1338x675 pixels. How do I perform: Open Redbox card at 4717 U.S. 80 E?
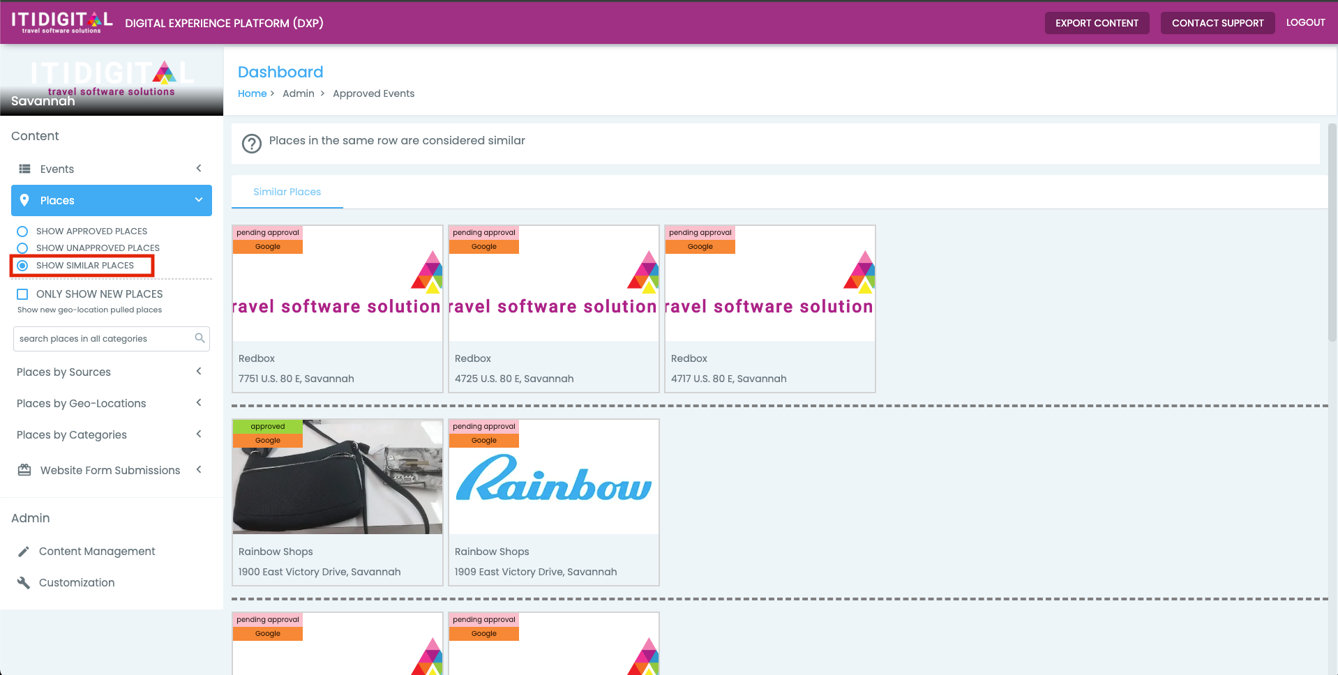770,309
